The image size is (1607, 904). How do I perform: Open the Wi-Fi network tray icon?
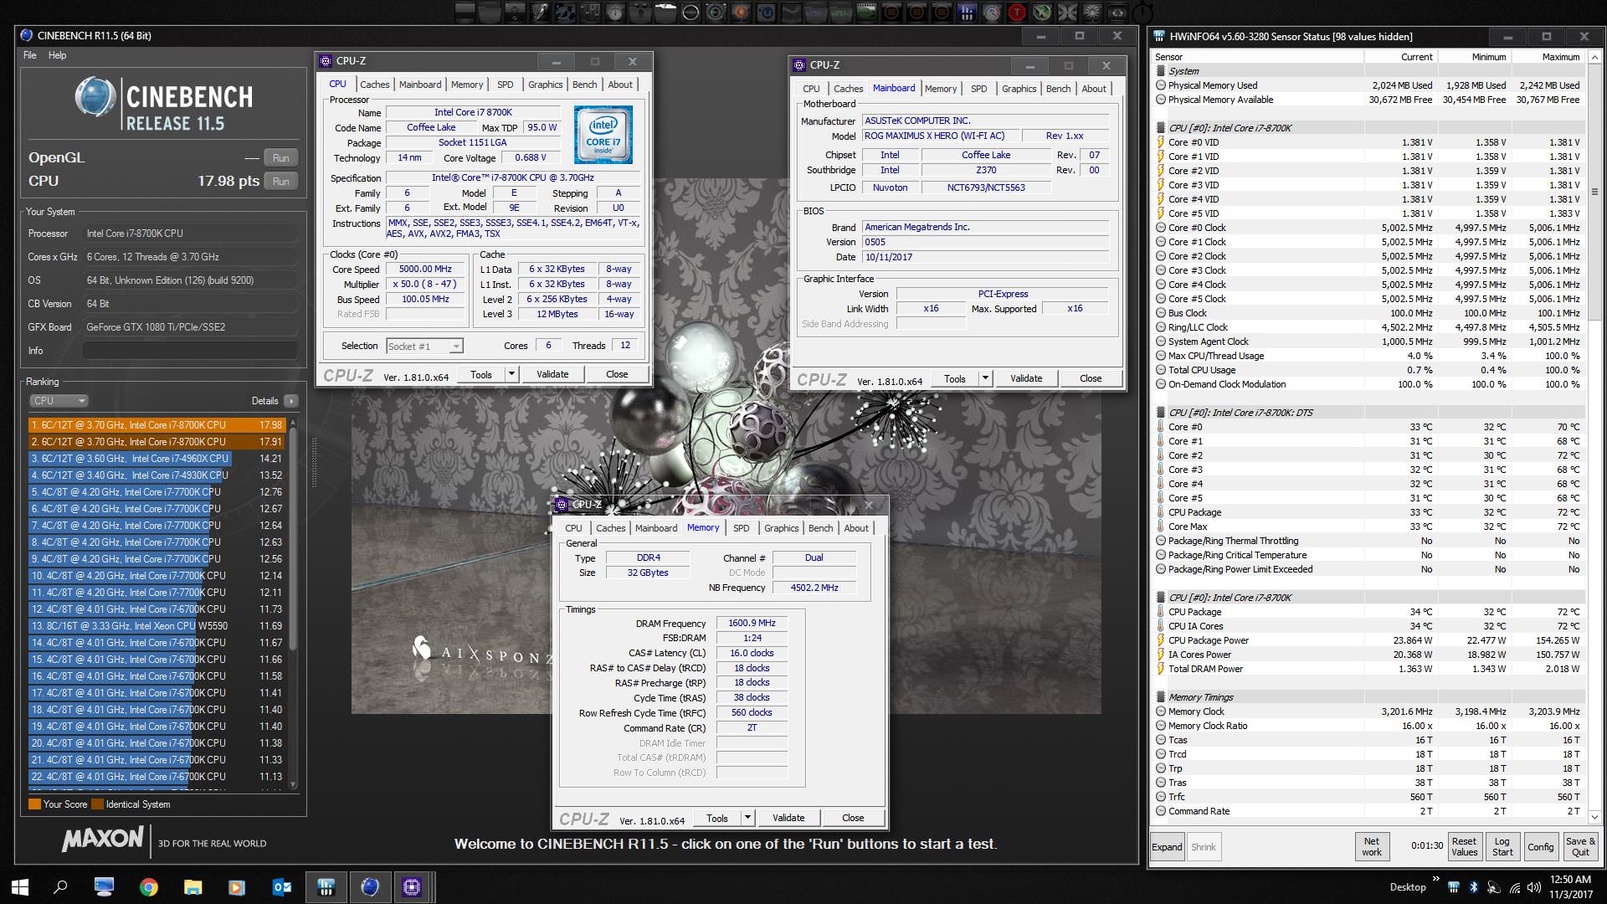[1515, 887]
